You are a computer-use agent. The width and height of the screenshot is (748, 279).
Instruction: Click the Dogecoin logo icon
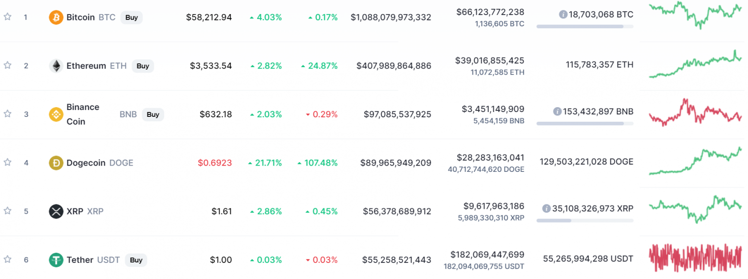[56, 163]
